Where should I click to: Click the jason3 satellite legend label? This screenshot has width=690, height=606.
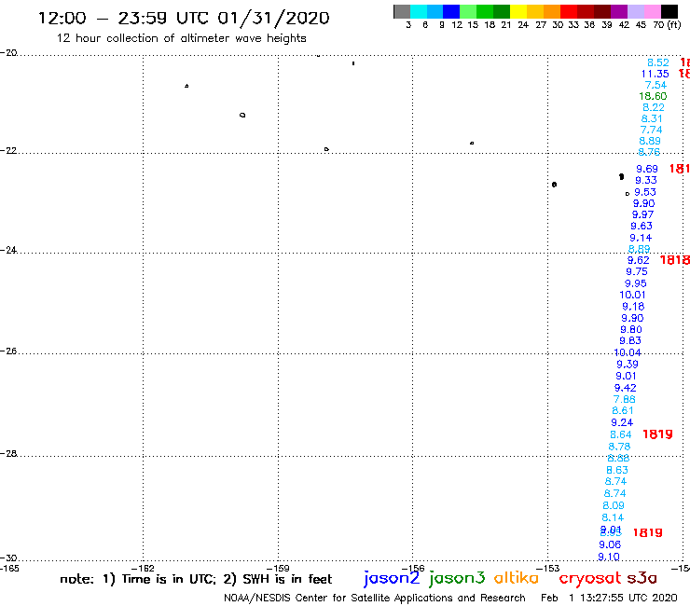(457, 579)
